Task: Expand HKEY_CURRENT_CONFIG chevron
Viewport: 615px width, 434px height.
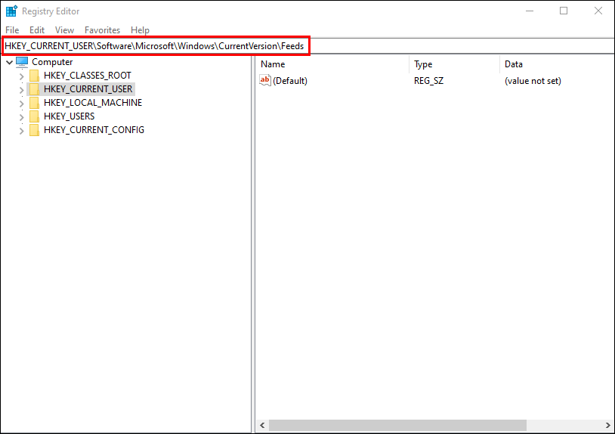Action: tap(22, 131)
